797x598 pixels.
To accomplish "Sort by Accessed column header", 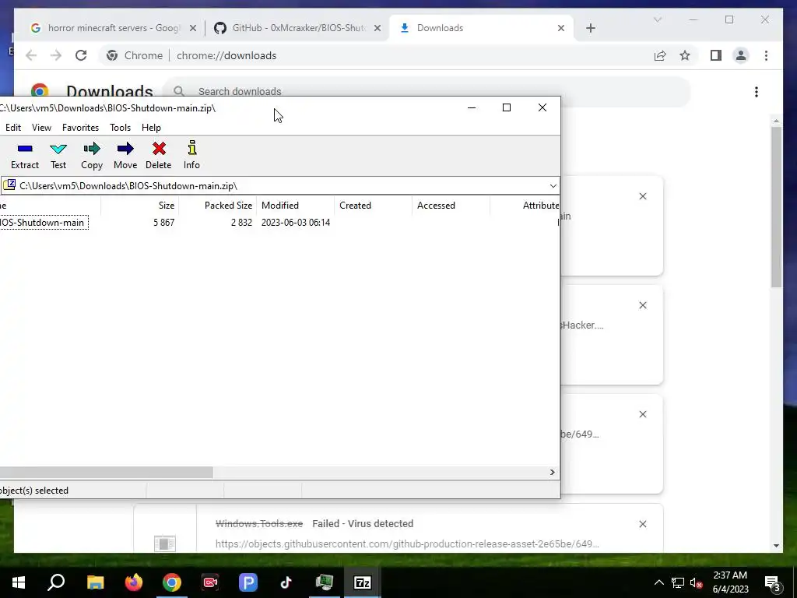I will pyautogui.click(x=451, y=206).
